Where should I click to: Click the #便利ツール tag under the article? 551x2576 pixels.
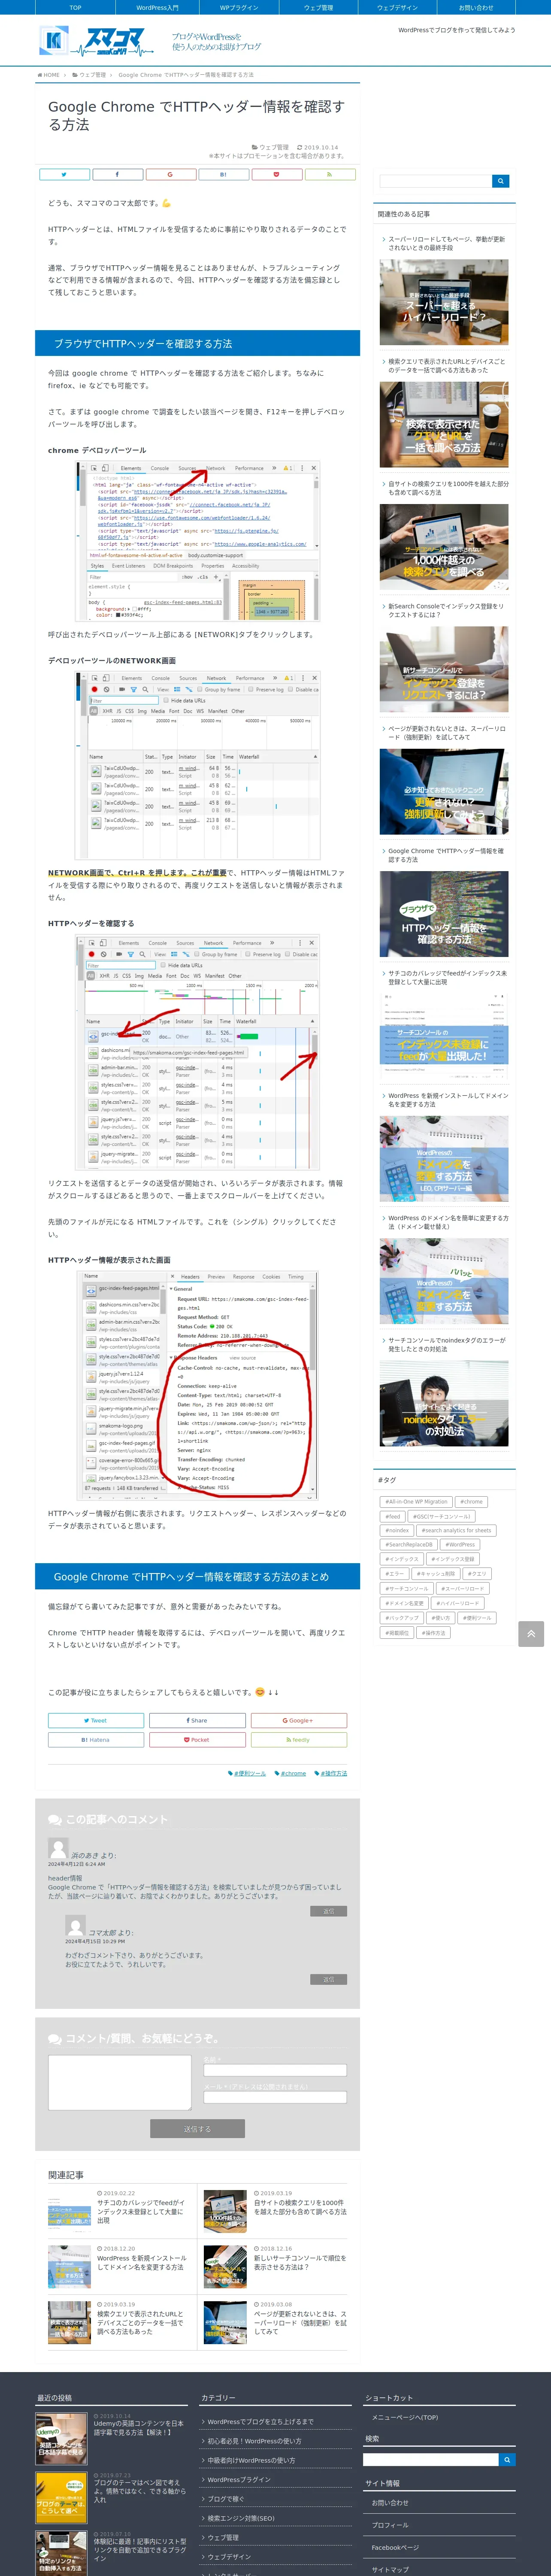click(247, 1773)
